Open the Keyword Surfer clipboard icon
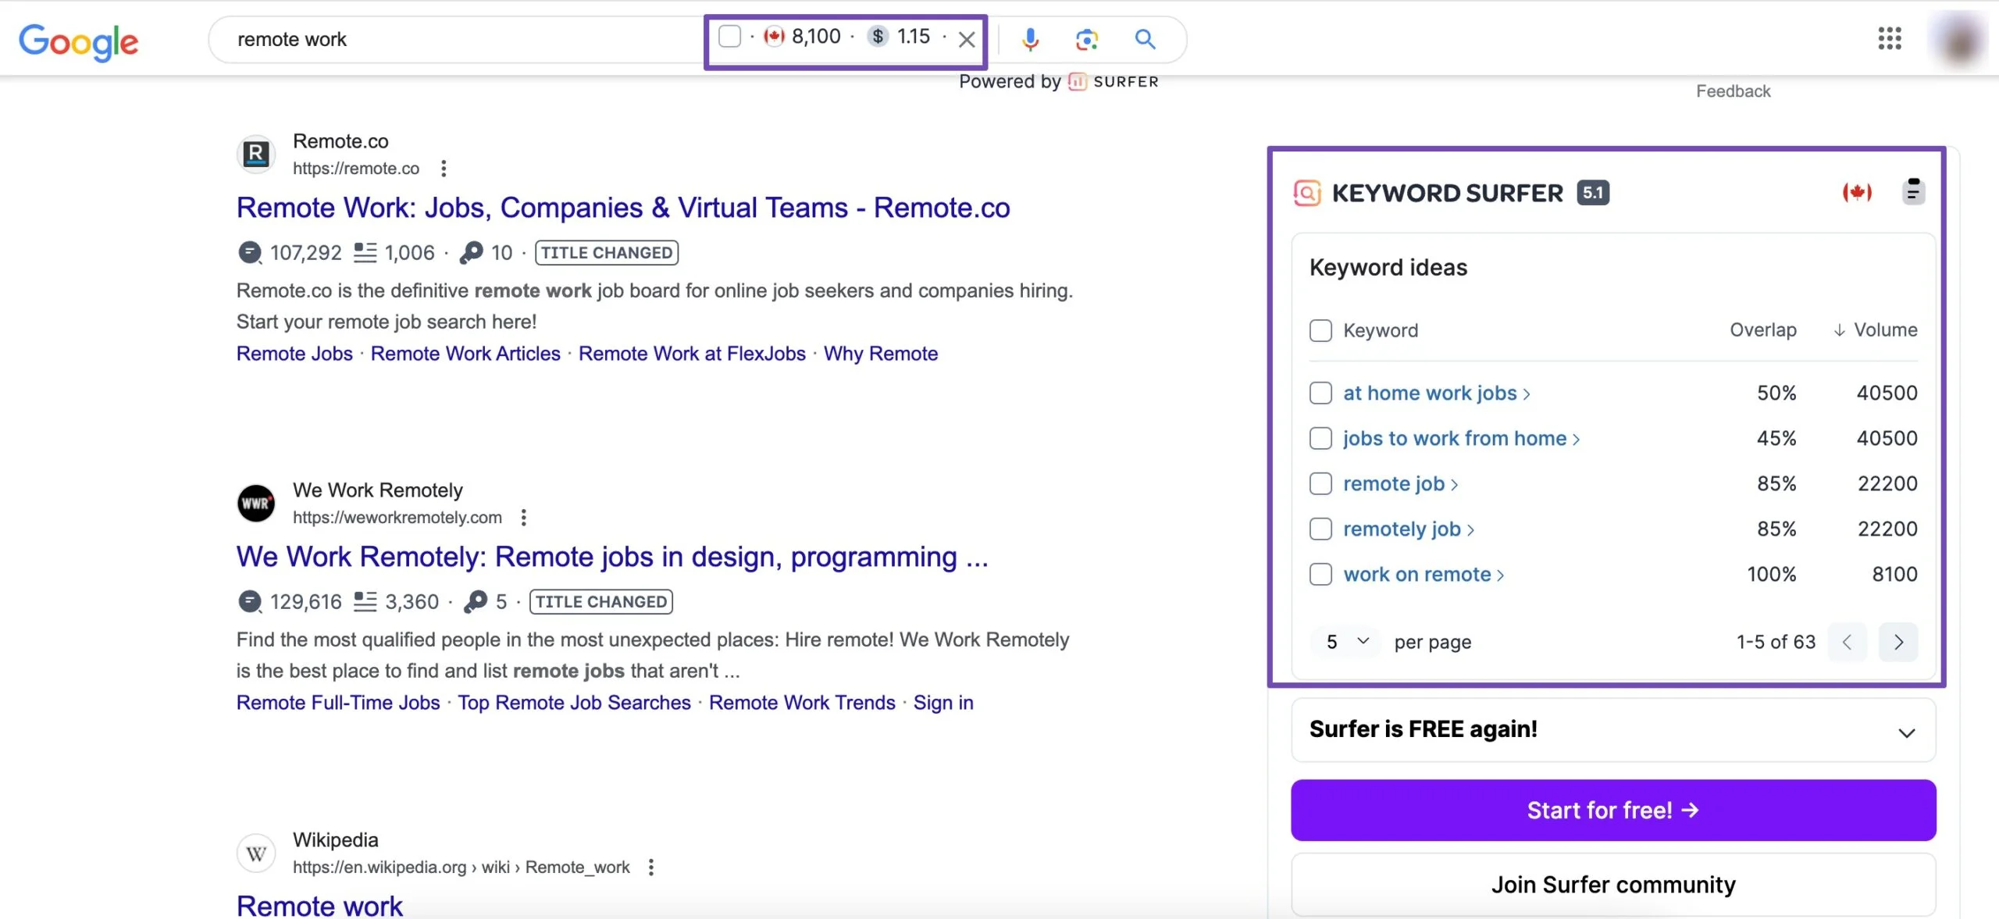The height and width of the screenshot is (919, 1999). (x=1913, y=191)
